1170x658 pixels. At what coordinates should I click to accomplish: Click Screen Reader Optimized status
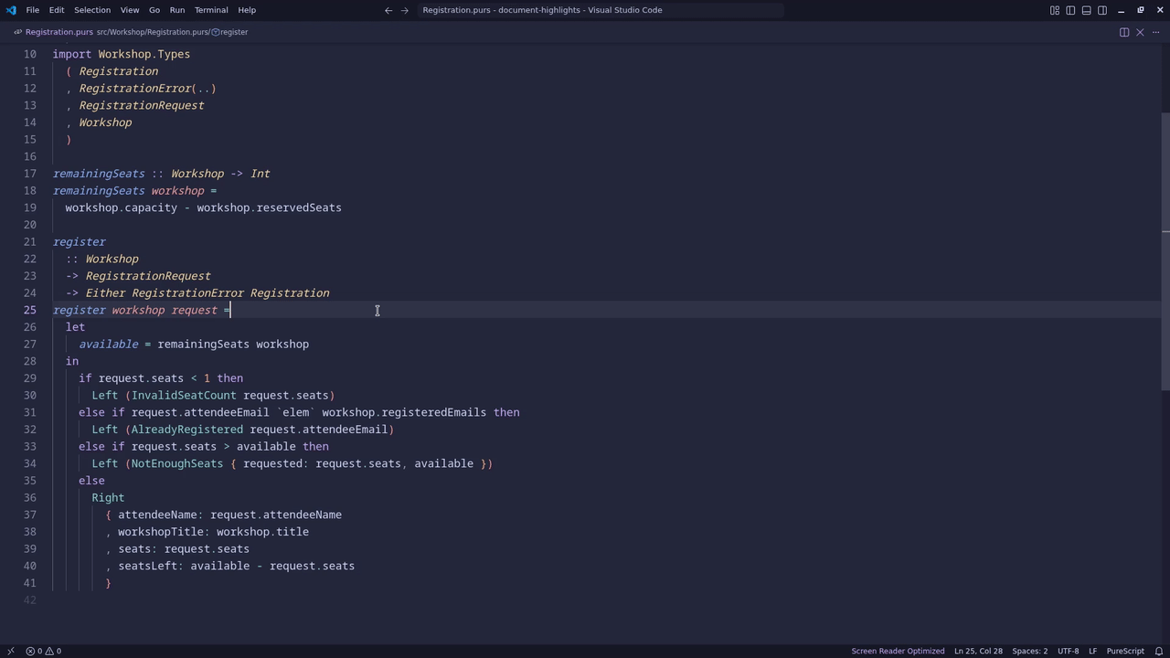coord(898,651)
